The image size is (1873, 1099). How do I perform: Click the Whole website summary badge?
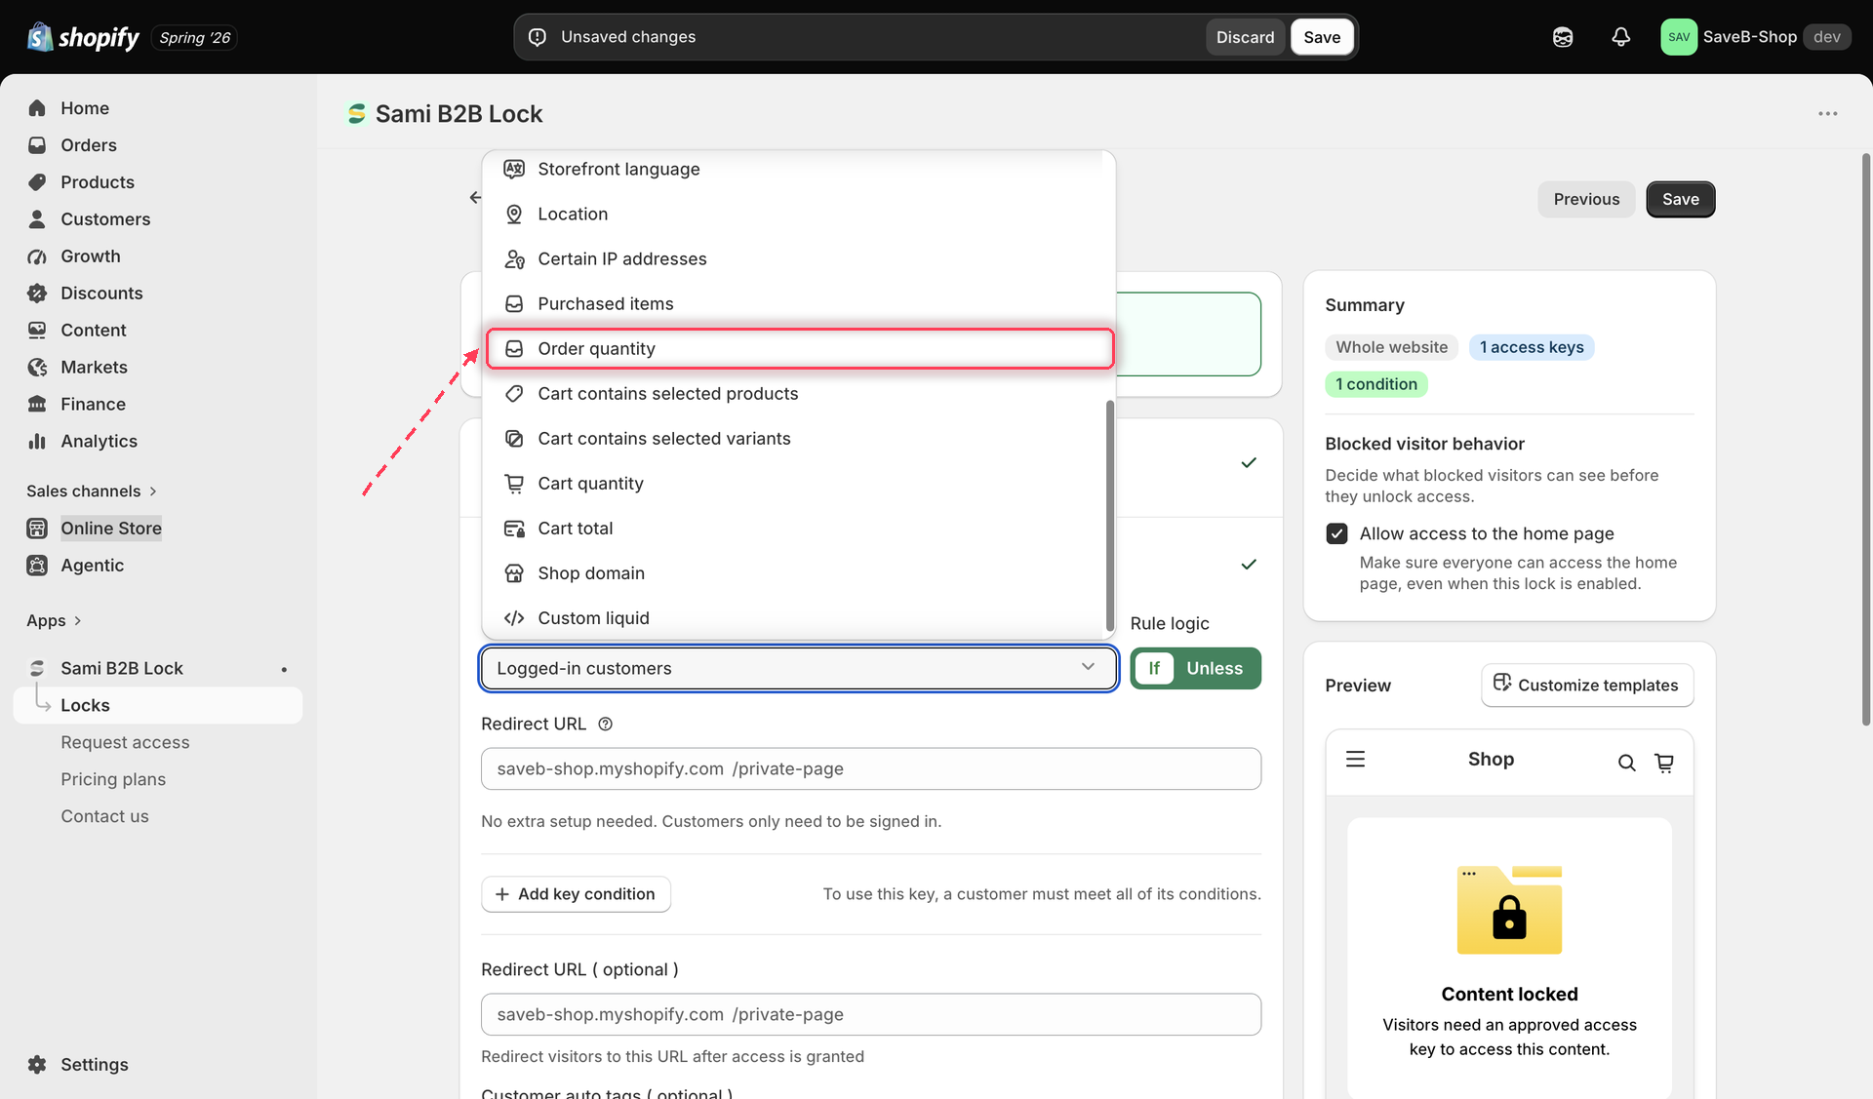click(x=1391, y=347)
